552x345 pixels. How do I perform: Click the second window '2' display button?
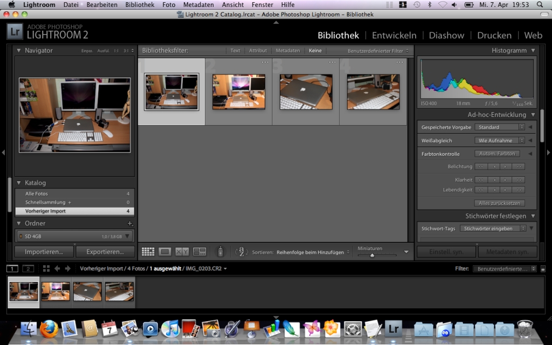[28, 268]
